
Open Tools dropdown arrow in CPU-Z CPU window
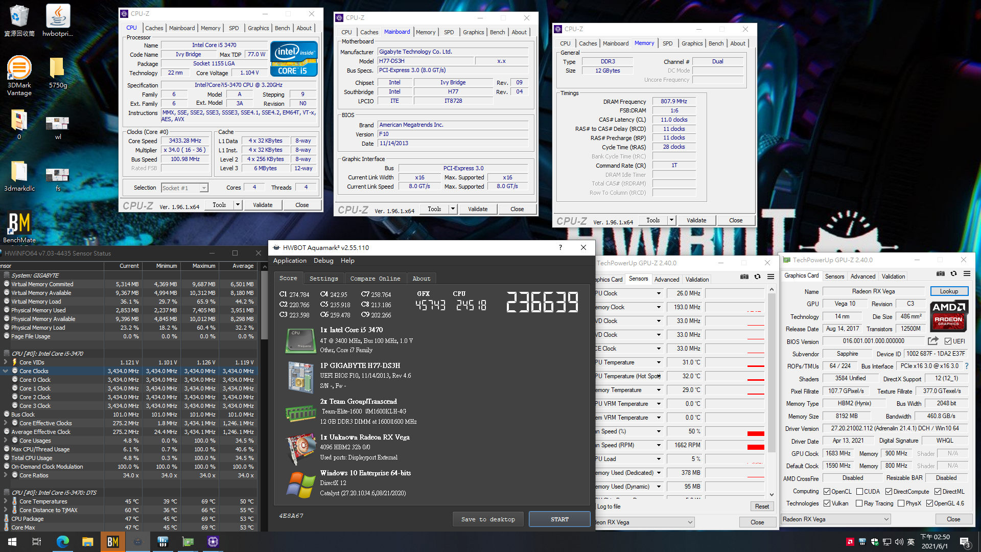(x=237, y=205)
